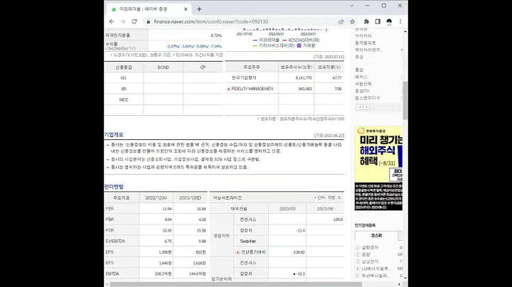512x287 pixels.
Task: Select the 67.77 ownership percentage
Action: coord(337,78)
